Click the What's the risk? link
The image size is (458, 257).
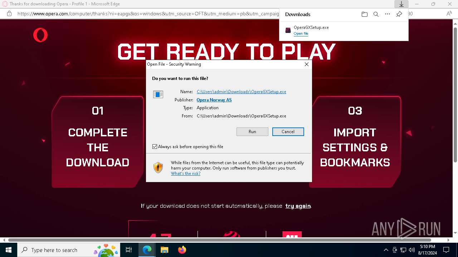[186, 173]
